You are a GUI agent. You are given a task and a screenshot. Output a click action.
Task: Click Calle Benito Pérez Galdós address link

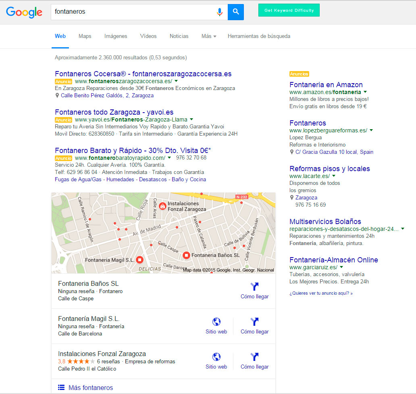[x=107, y=95]
